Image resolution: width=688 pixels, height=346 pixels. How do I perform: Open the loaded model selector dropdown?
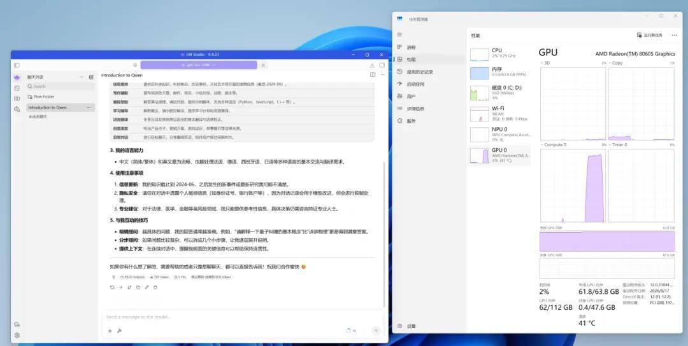click(198, 65)
